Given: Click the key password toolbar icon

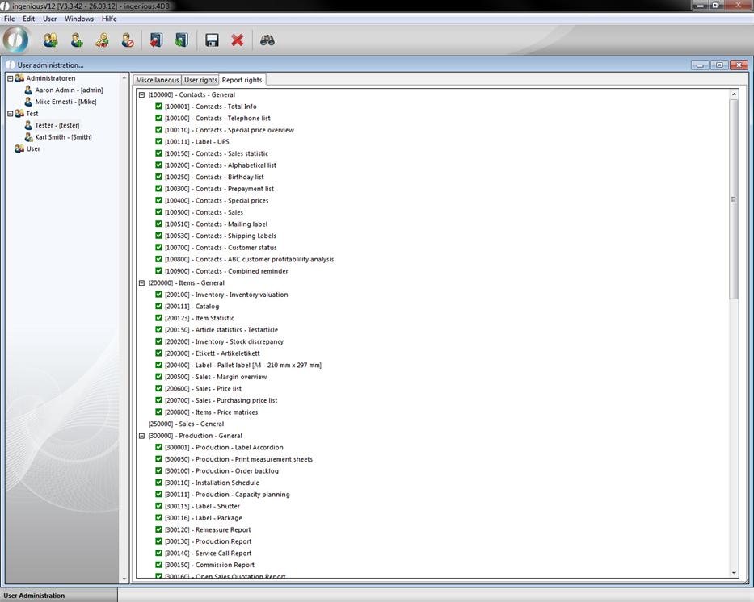Looking at the screenshot, I should coord(102,40).
